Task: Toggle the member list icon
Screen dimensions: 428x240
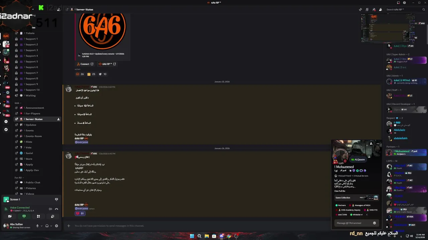Action: click(x=381, y=9)
